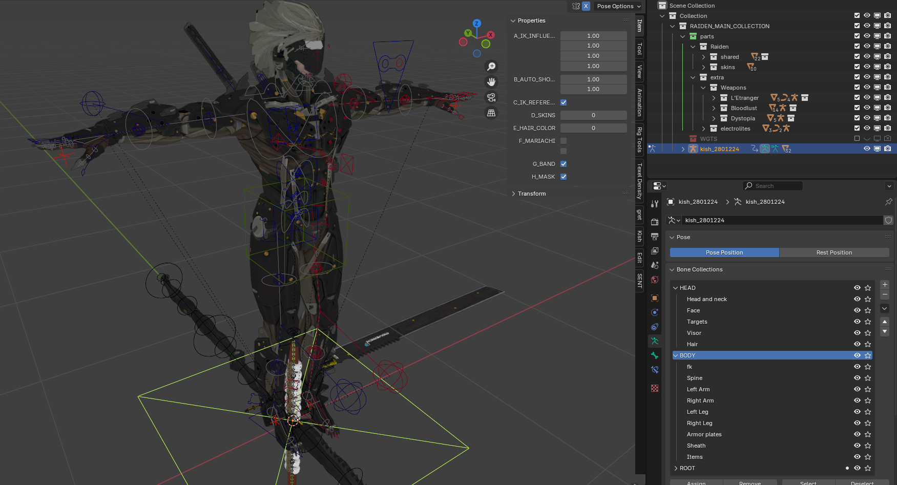
Task: Toggle fake user shield for armature data
Action: [x=889, y=220]
